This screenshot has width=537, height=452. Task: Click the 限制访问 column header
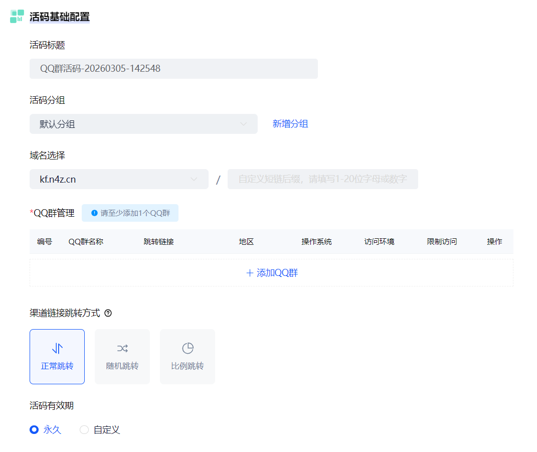(442, 242)
